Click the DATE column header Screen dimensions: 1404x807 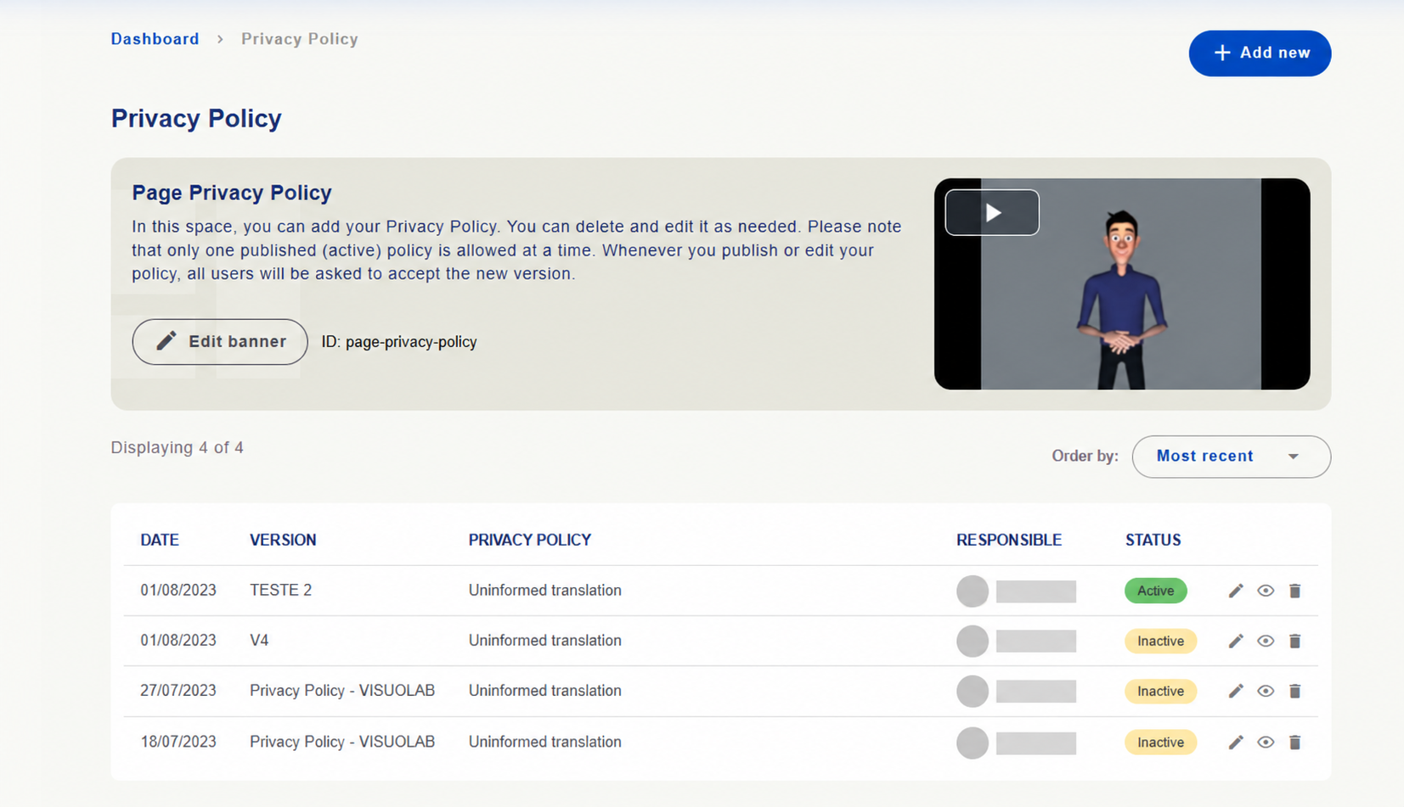point(160,540)
